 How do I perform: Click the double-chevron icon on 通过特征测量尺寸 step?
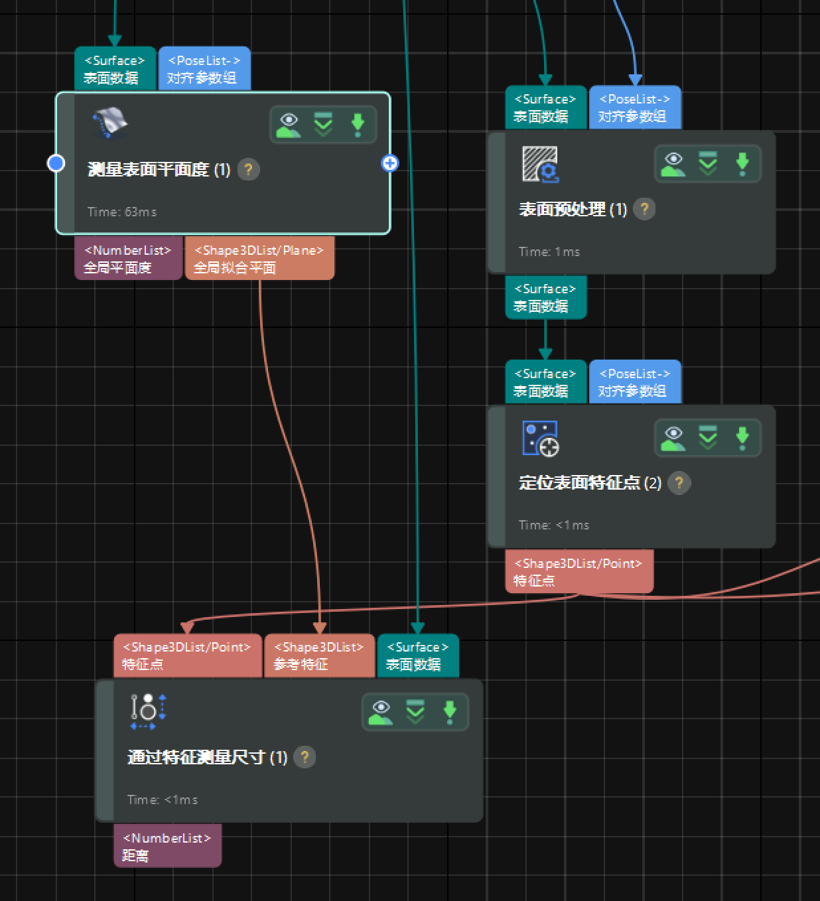point(415,712)
